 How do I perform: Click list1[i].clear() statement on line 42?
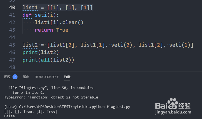point(59,22)
